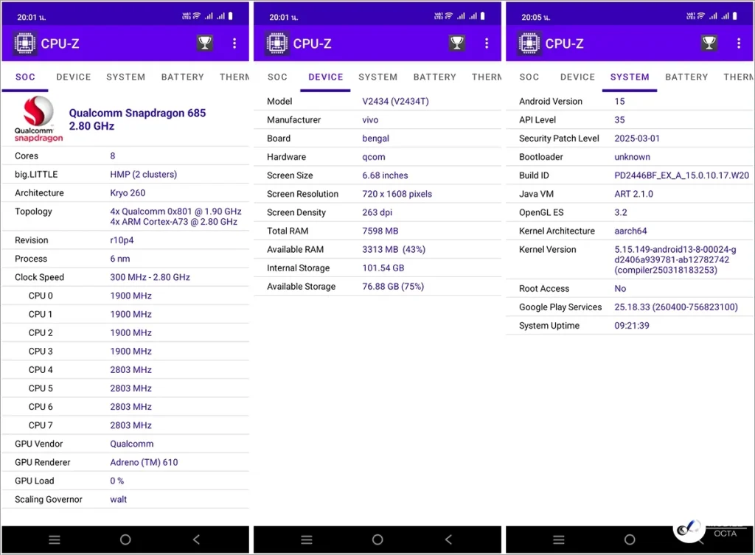
Task: Tap Manufacturer value 'vivo'
Action: coord(370,120)
